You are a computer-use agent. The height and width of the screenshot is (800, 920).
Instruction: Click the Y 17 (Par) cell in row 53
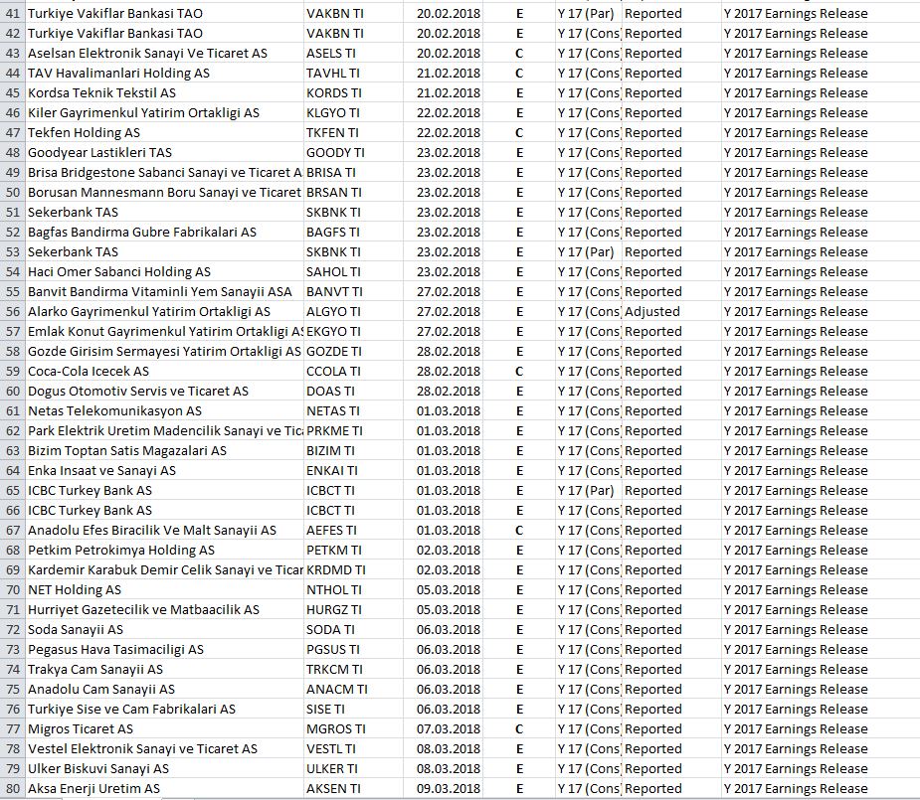587,251
